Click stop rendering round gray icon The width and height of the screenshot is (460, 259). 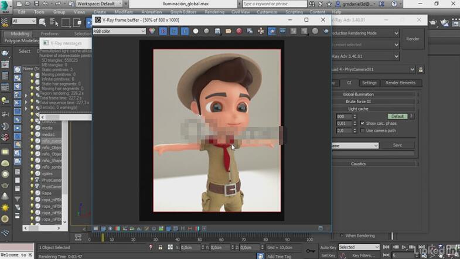pos(315,31)
